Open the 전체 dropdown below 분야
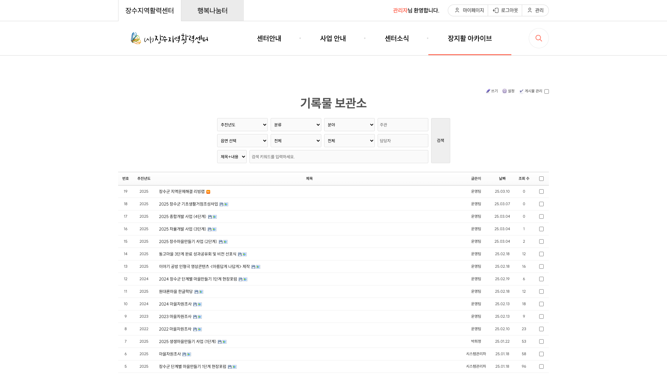Viewport: 667px width, 375px height. [x=349, y=141]
